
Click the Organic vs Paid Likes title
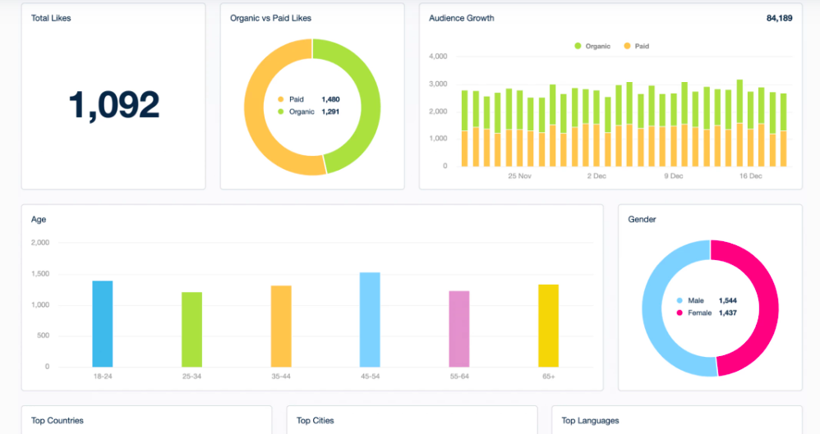point(270,18)
